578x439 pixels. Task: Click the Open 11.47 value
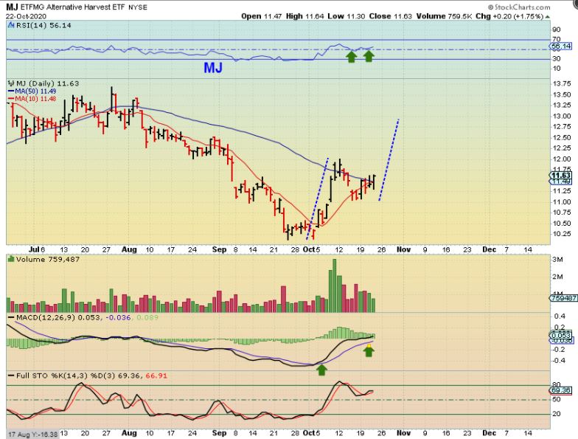261,16
